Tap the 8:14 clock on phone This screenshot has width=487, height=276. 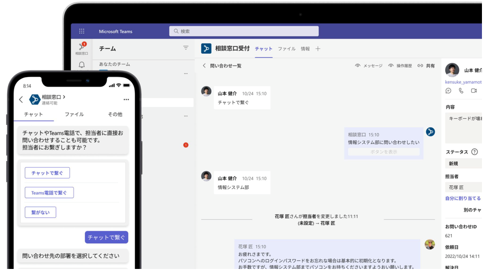coord(27,86)
